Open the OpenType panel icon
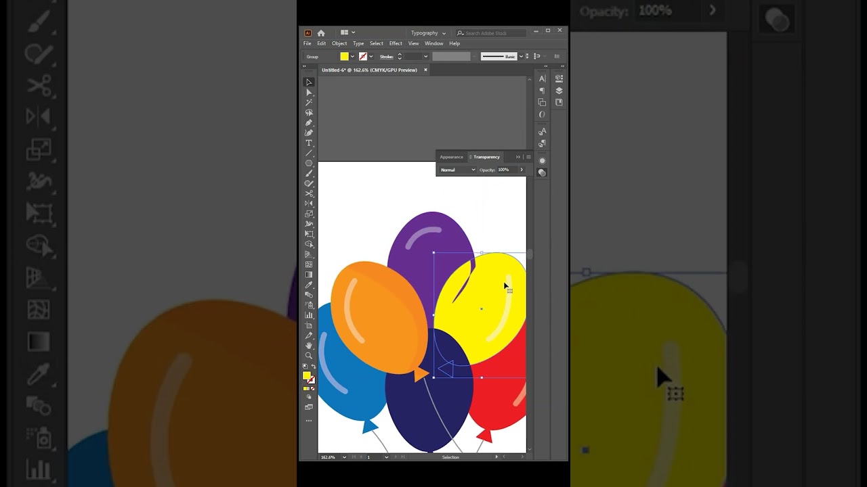 542,114
